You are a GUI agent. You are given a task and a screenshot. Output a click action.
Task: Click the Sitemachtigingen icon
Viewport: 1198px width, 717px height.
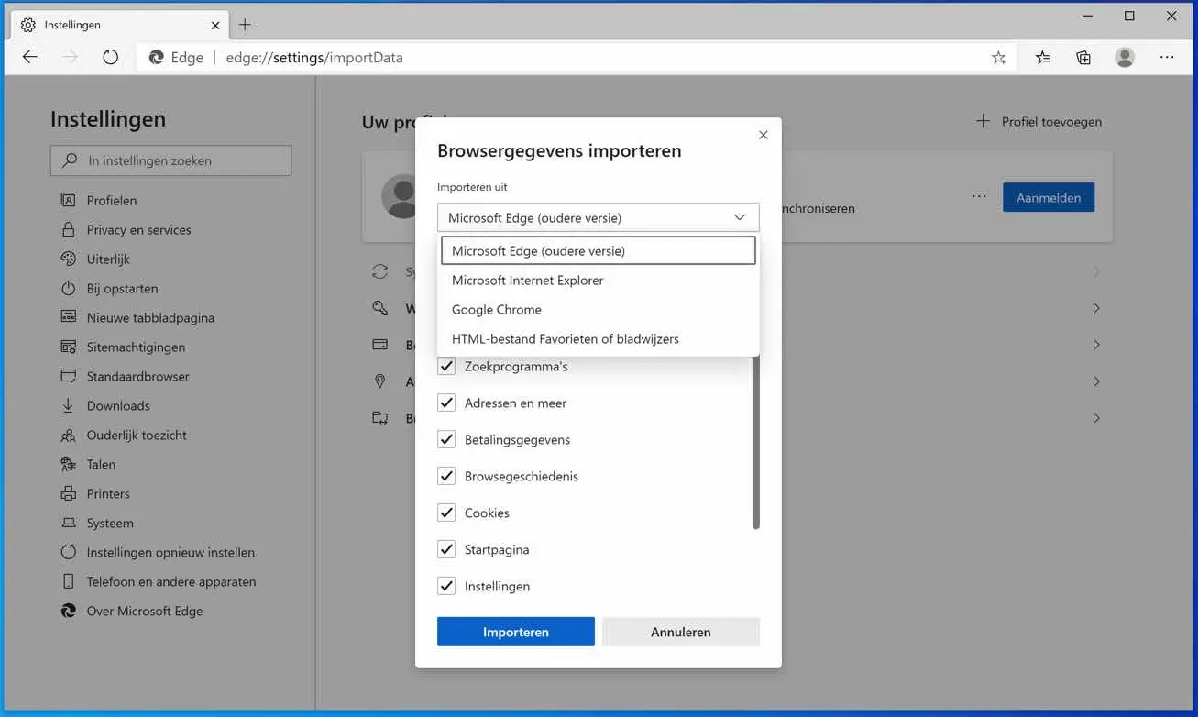coord(68,347)
